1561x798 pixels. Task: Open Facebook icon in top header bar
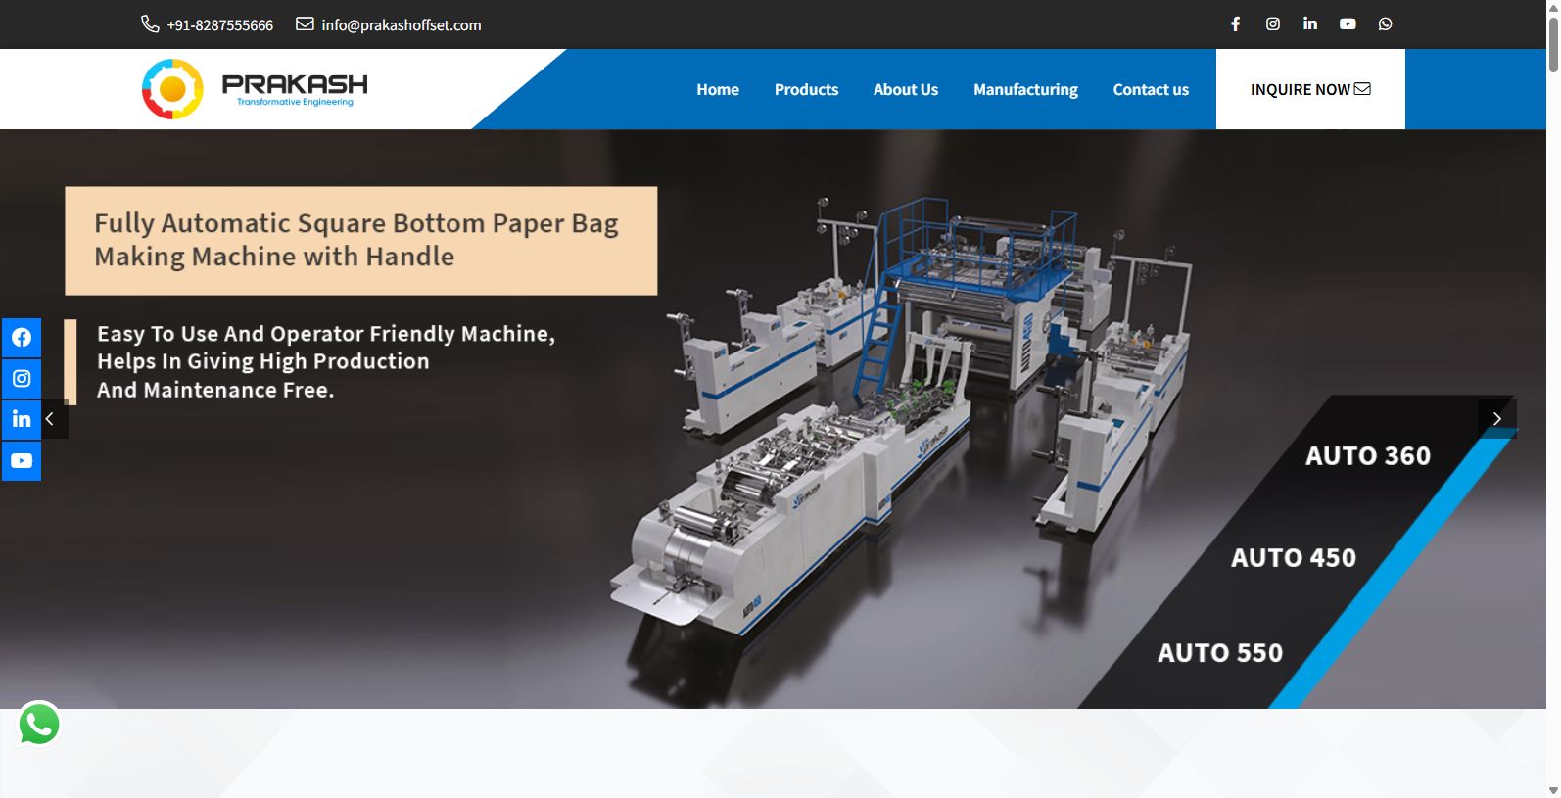click(1236, 23)
